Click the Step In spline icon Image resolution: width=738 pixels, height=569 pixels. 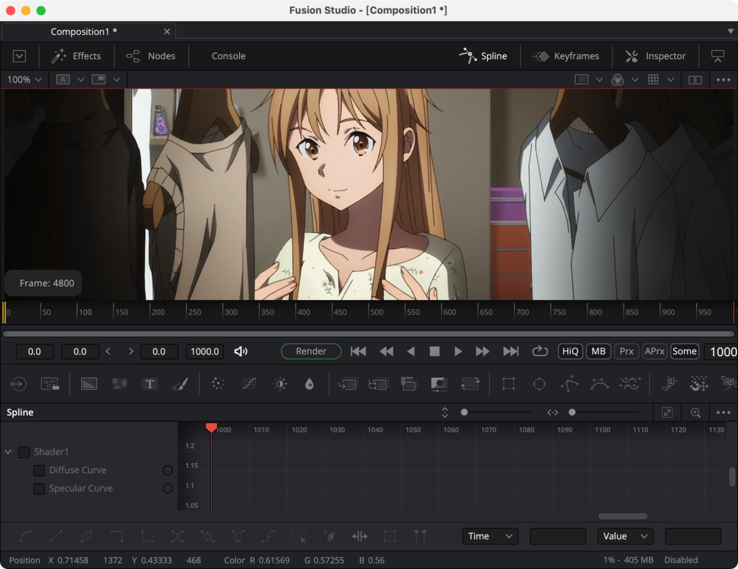click(x=117, y=536)
